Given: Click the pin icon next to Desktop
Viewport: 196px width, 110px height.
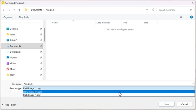Looking at the screenshot, I should click(41, 29).
